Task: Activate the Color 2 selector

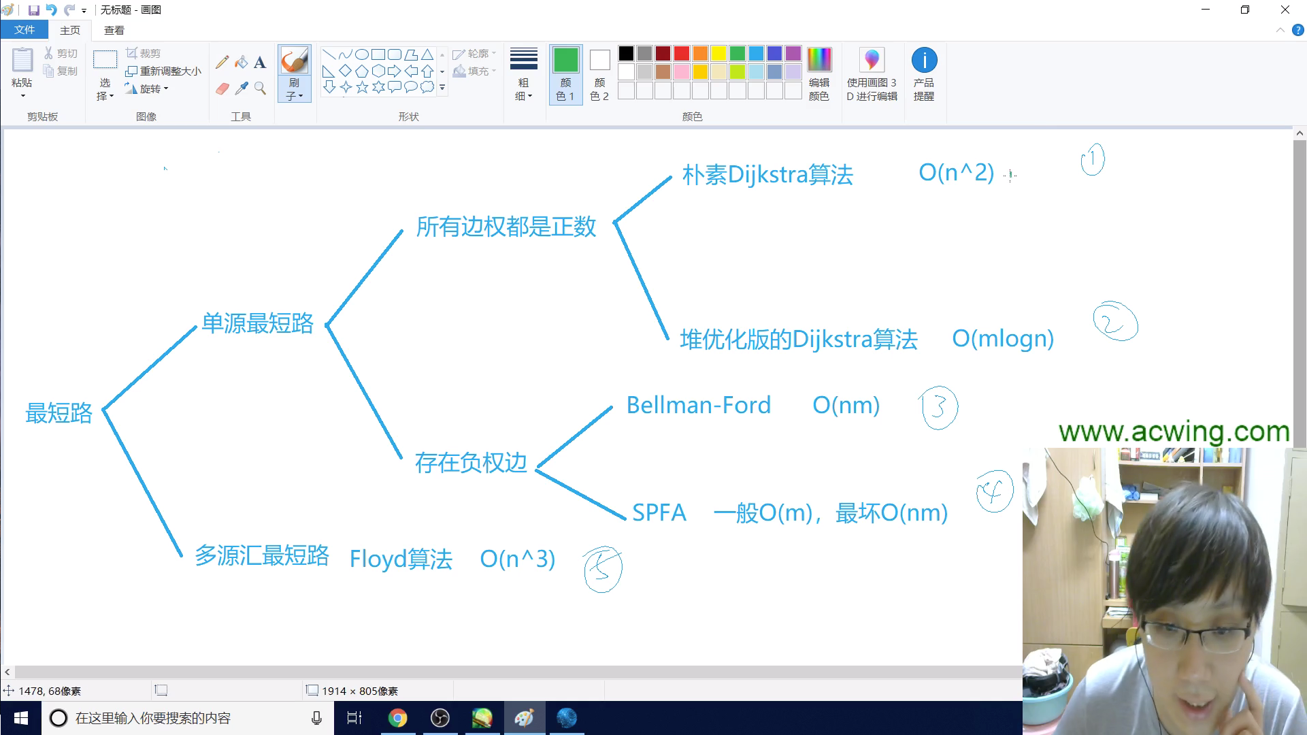Action: (x=599, y=73)
